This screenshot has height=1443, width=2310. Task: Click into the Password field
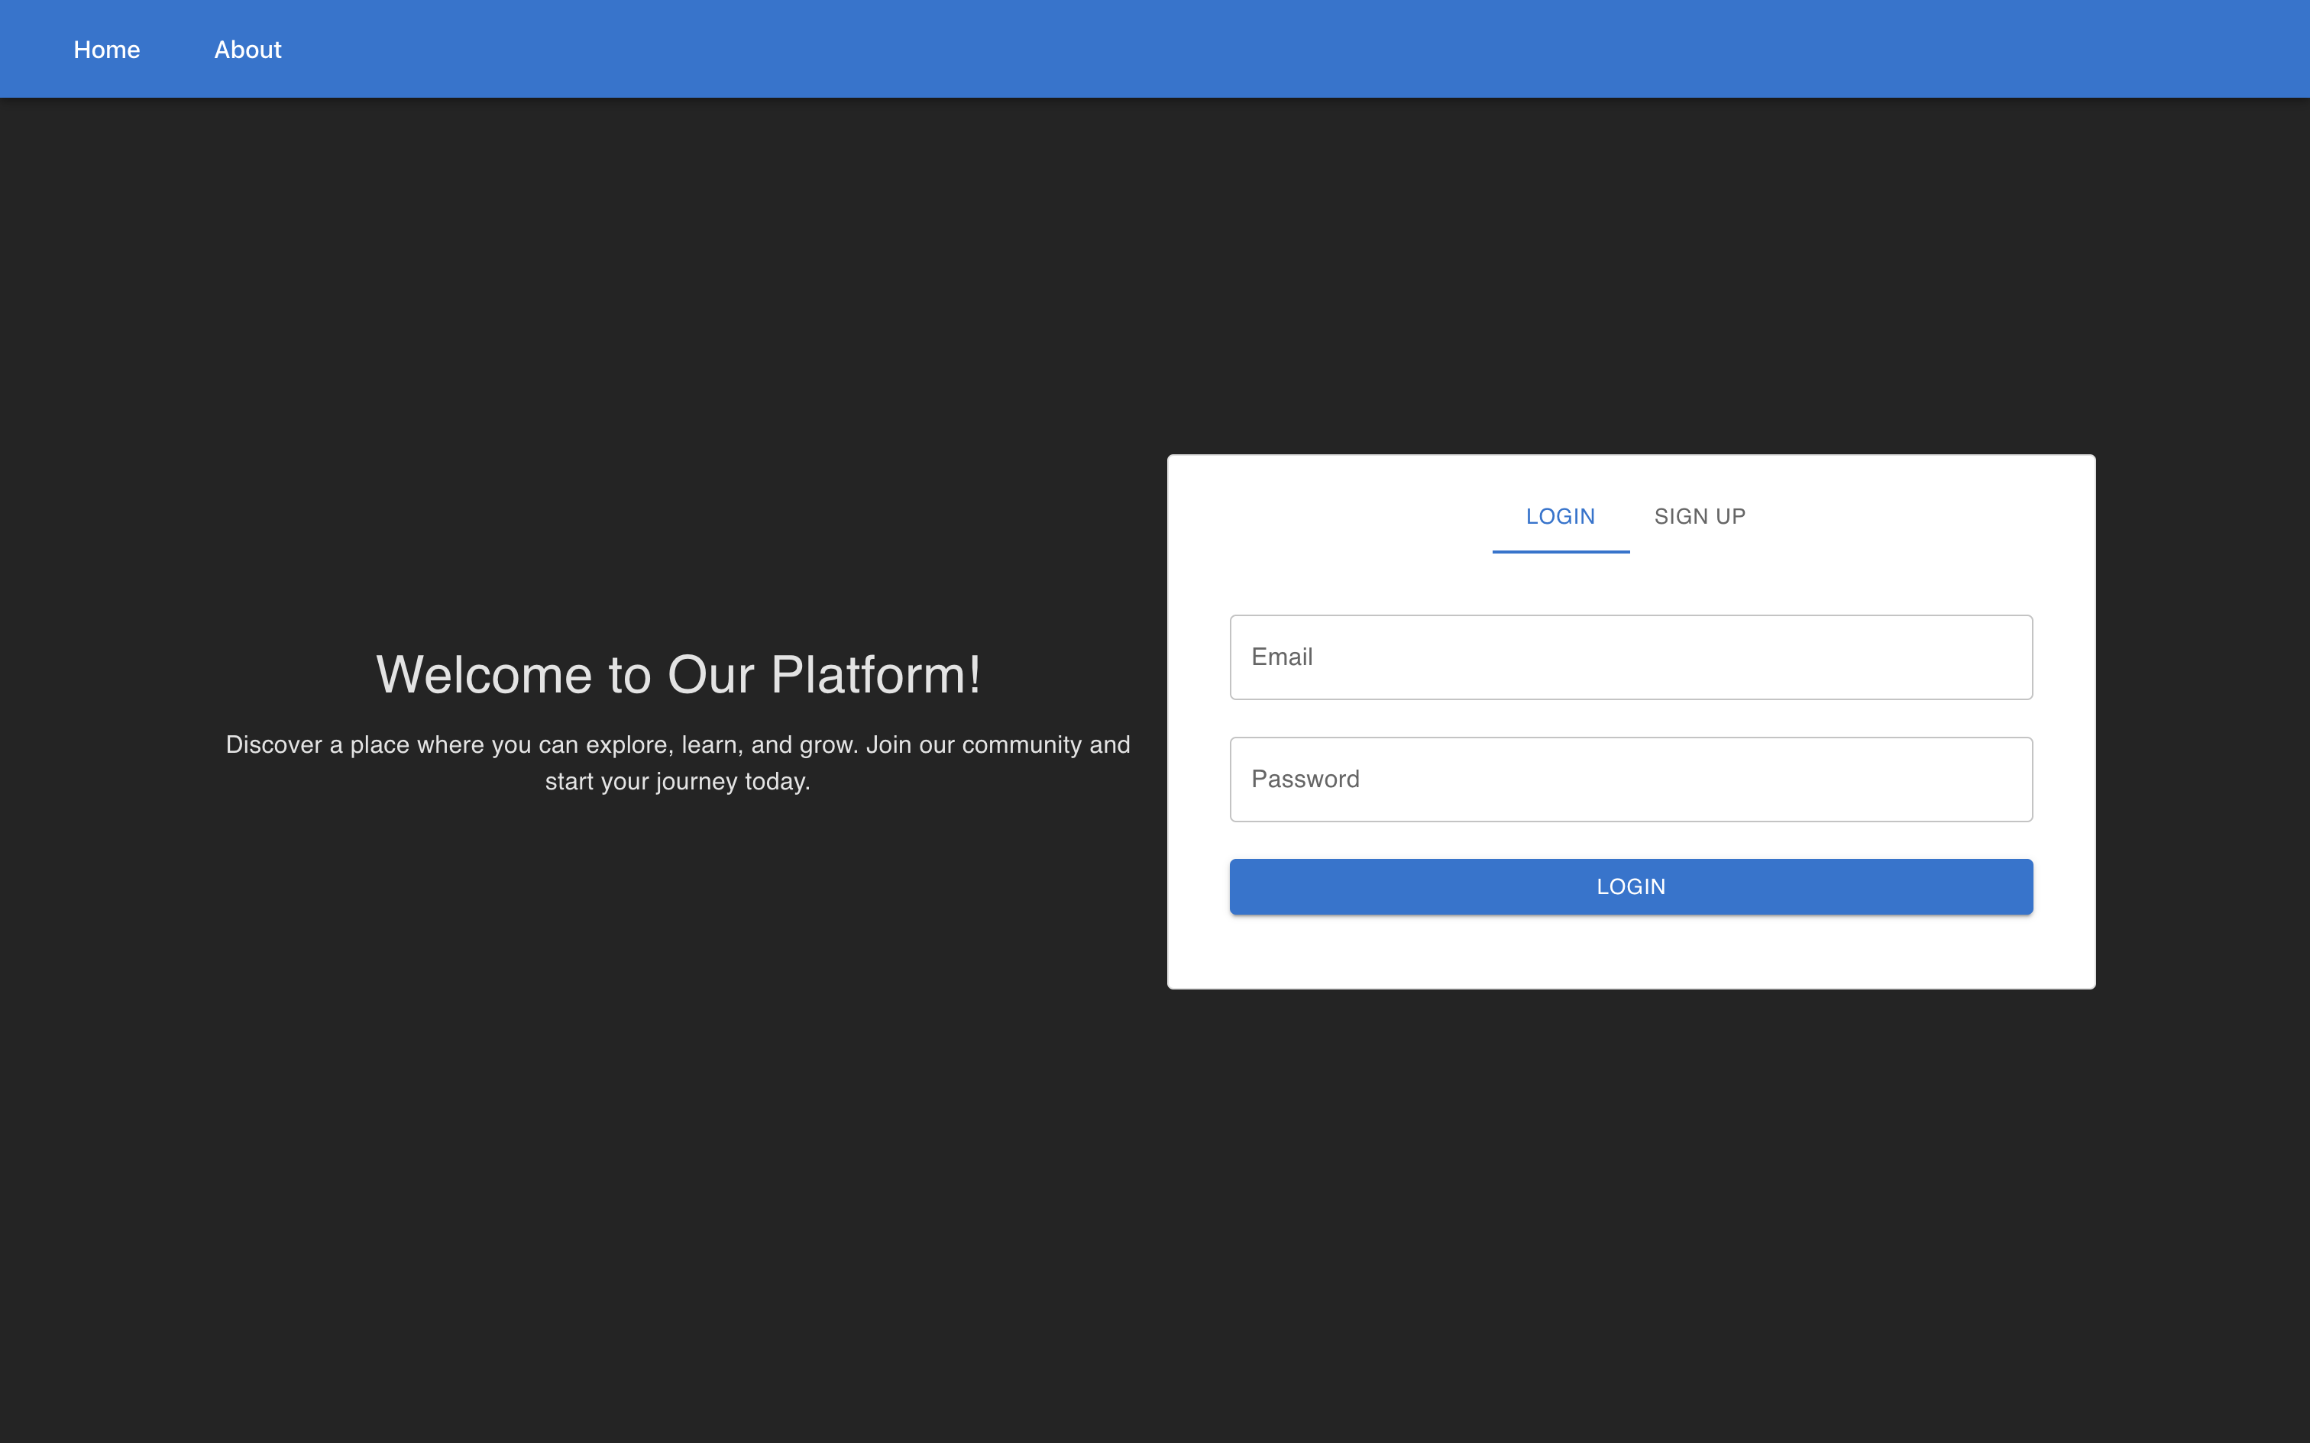point(1630,780)
